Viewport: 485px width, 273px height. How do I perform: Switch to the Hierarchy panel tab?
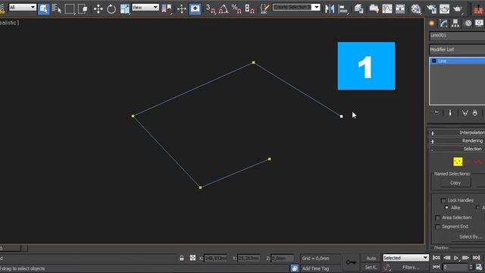455,24
